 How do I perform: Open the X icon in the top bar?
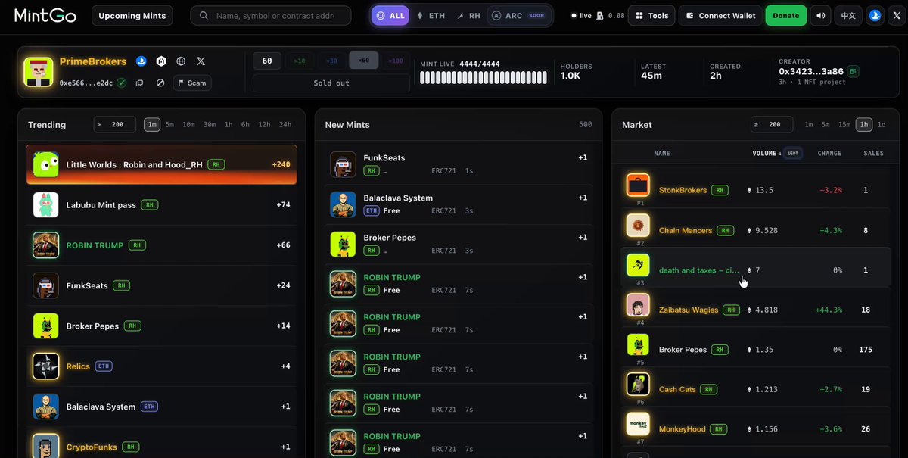pyautogui.click(x=897, y=15)
